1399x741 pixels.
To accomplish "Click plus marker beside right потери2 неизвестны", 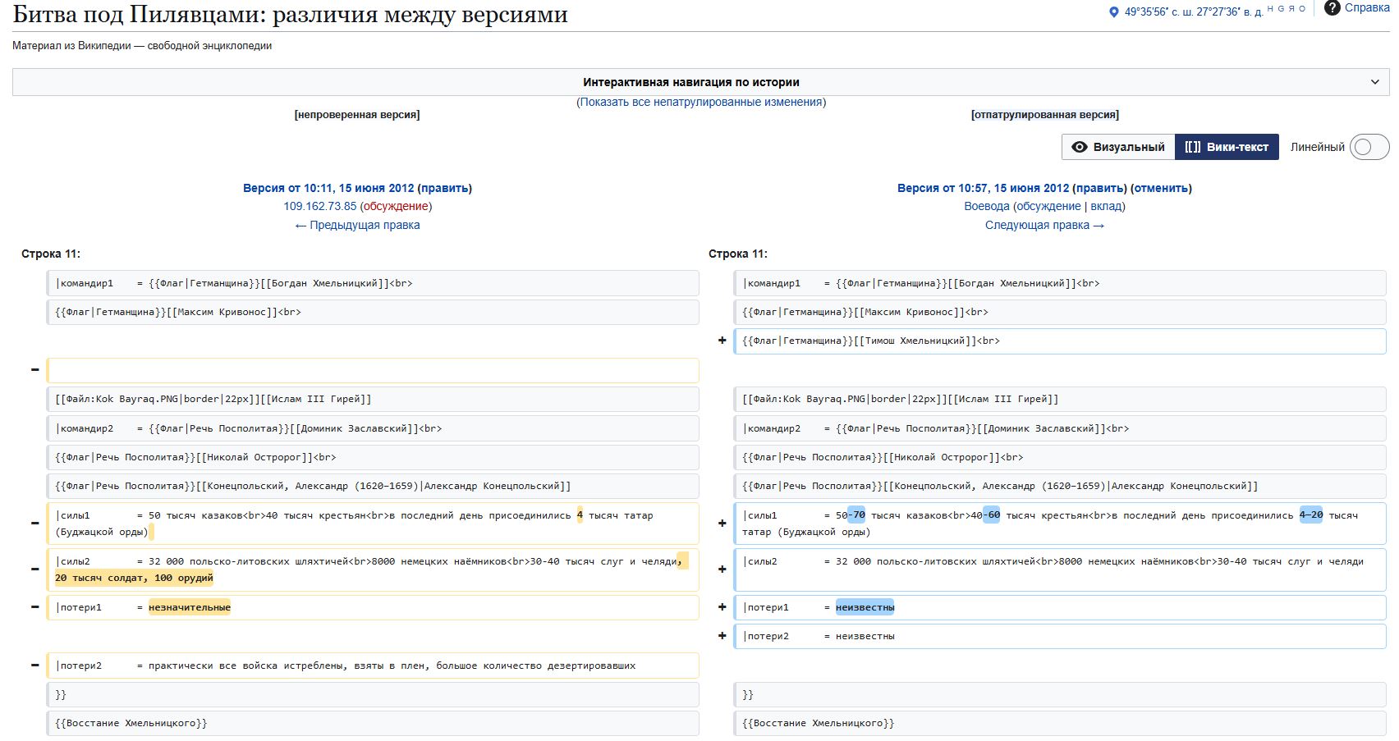I will 722,636.
